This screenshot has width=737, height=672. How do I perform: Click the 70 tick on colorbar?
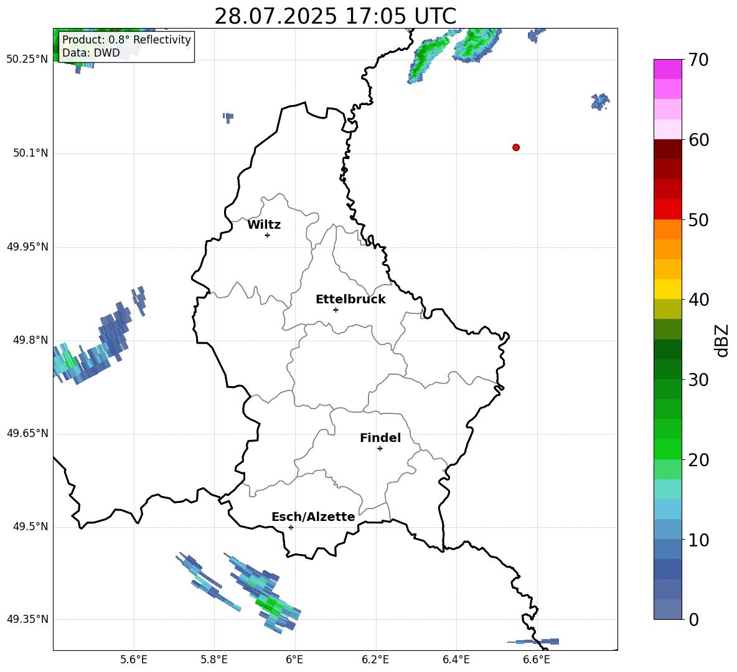pyautogui.click(x=698, y=60)
